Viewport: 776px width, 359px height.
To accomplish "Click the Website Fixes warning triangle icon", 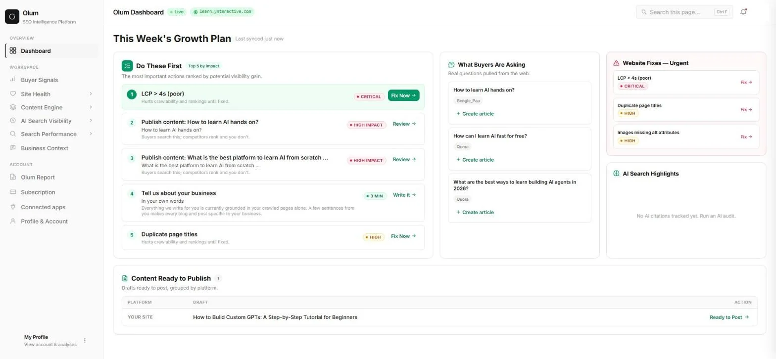I will pyautogui.click(x=616, y=63).
